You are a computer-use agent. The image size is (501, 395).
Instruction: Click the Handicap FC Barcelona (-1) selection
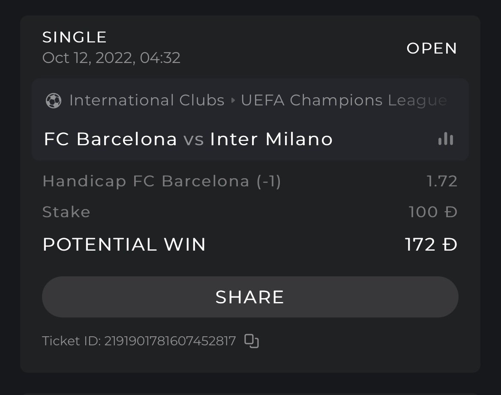[162, 181]
